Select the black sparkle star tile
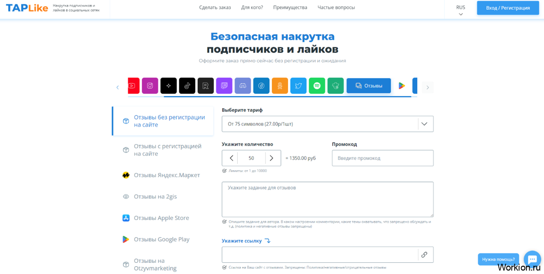The height and width of the screenshot is (274, 544). 169,86
